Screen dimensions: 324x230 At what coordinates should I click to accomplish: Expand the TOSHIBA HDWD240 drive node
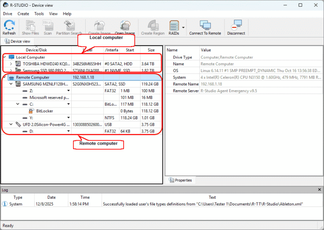[x=11, y=64]
